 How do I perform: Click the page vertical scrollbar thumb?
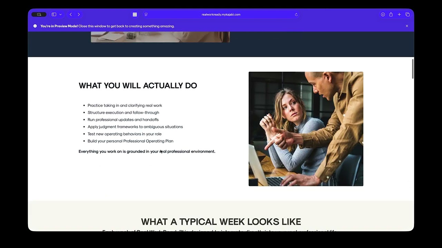[412, 69]
